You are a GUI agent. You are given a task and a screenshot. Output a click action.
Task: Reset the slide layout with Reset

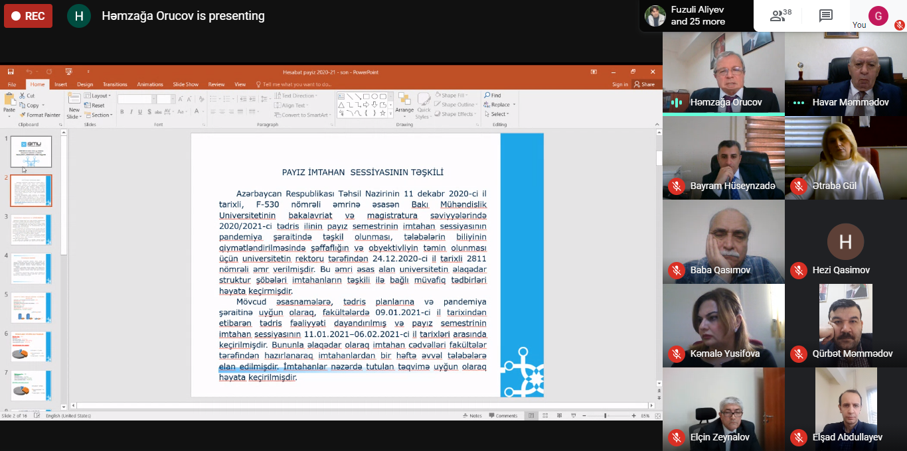[x=95, y=105]
